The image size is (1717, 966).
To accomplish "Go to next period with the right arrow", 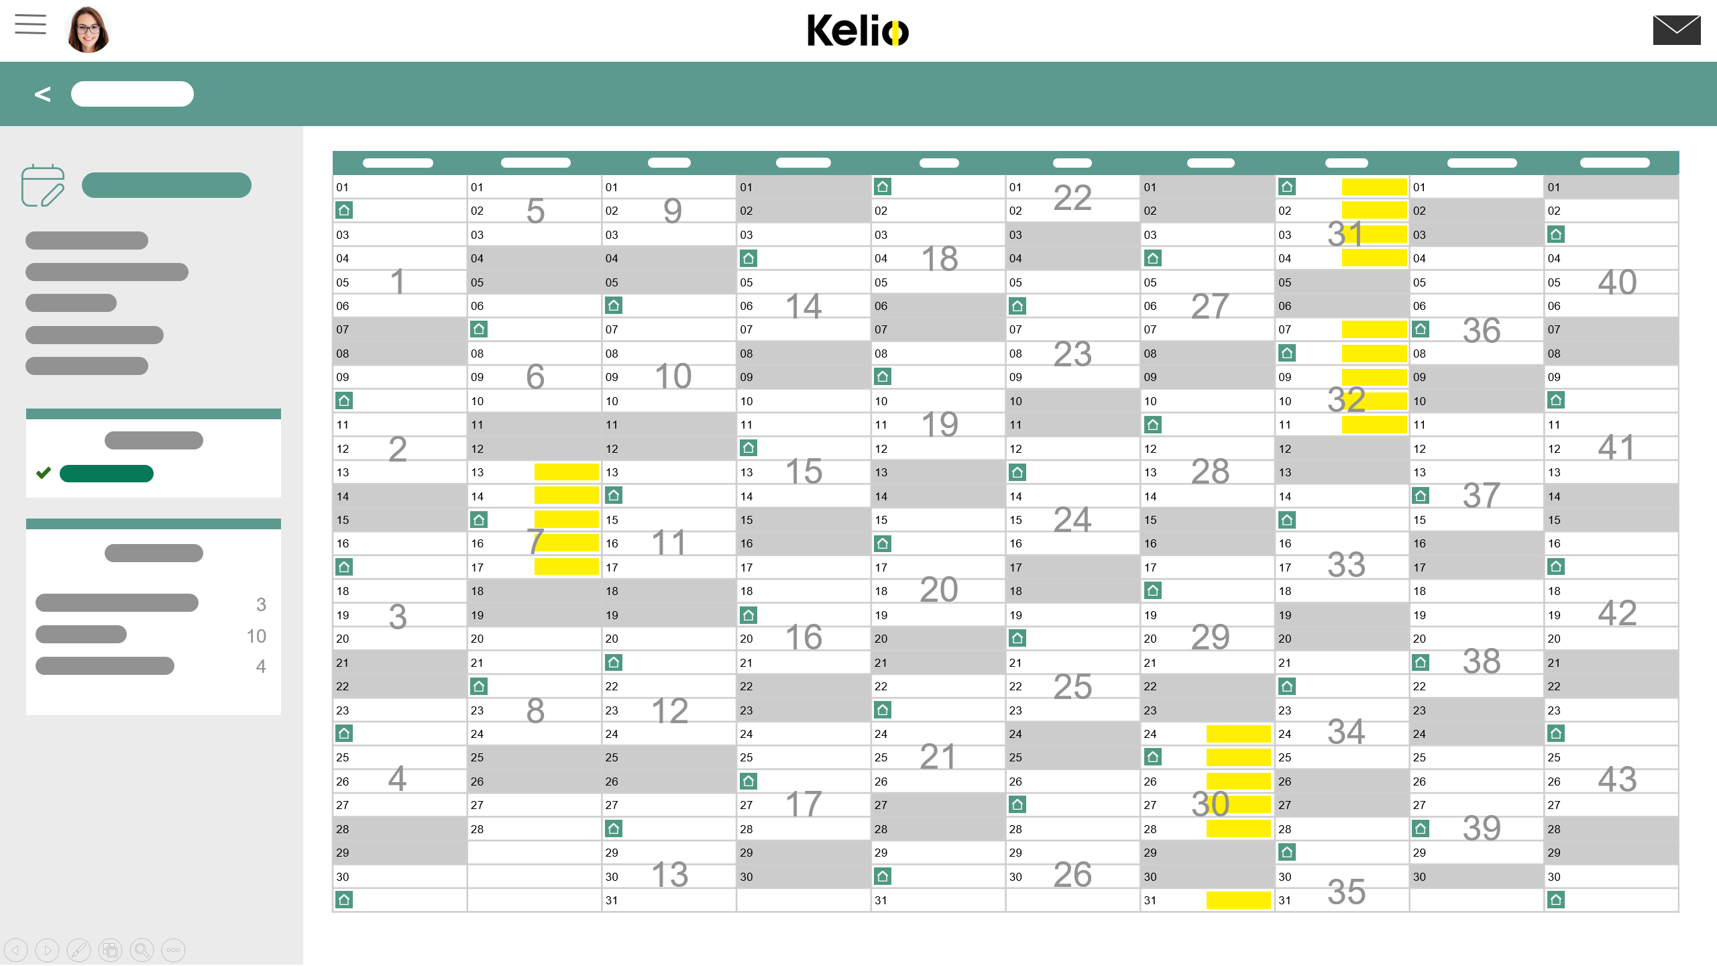I will click(47, 950).
